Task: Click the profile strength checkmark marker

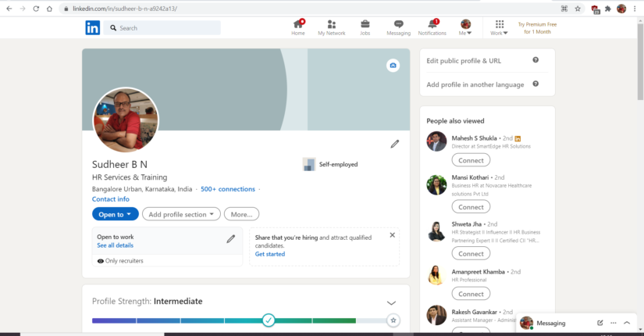Action: point(269,320)
